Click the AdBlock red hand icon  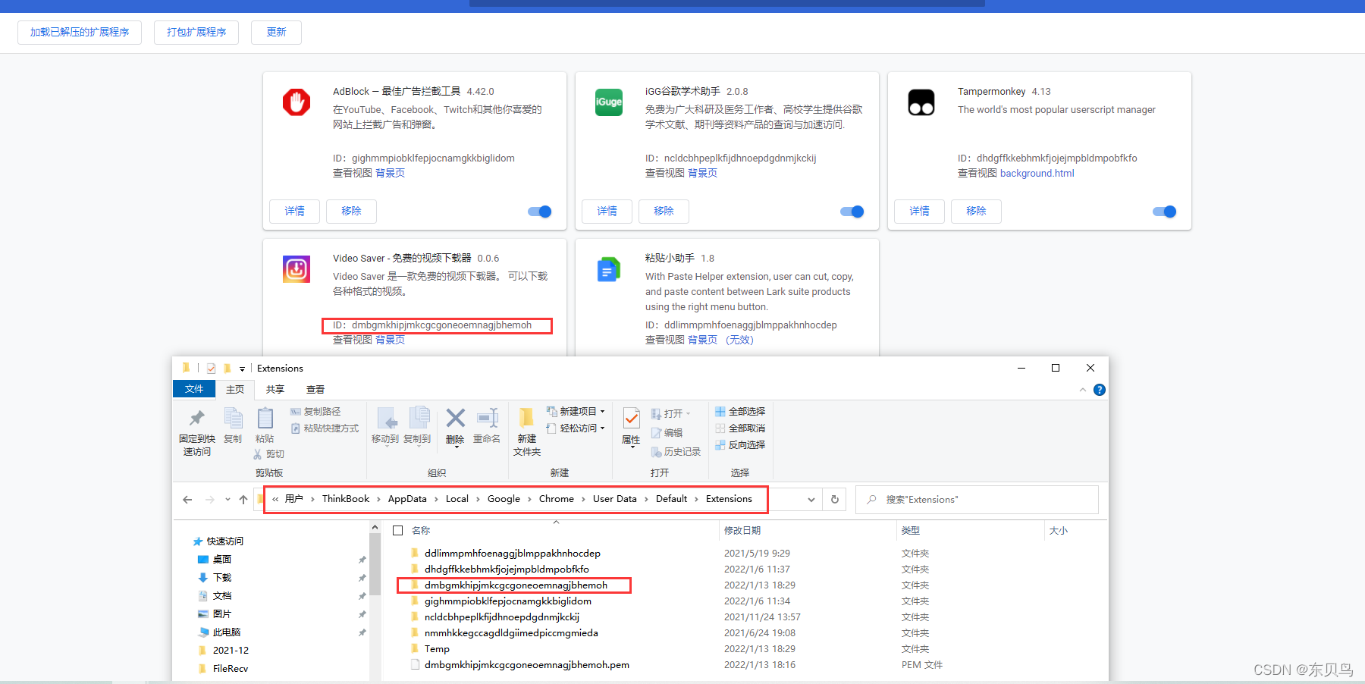(297, 102)
